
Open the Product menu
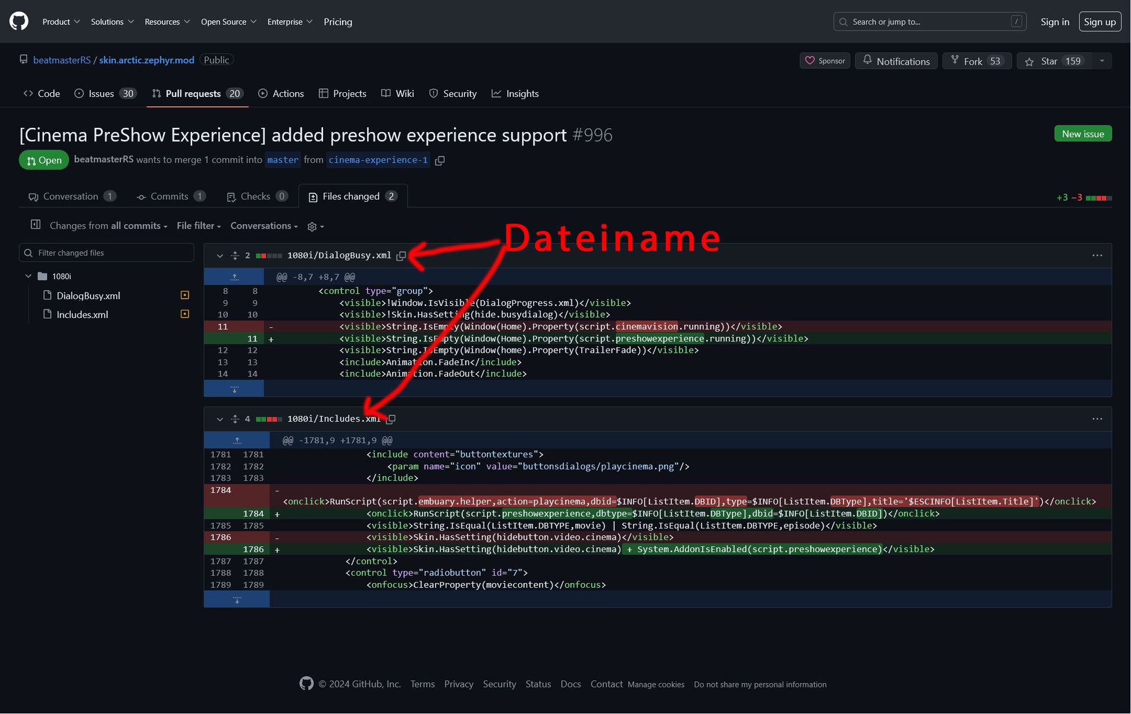[x=61, y=22]
